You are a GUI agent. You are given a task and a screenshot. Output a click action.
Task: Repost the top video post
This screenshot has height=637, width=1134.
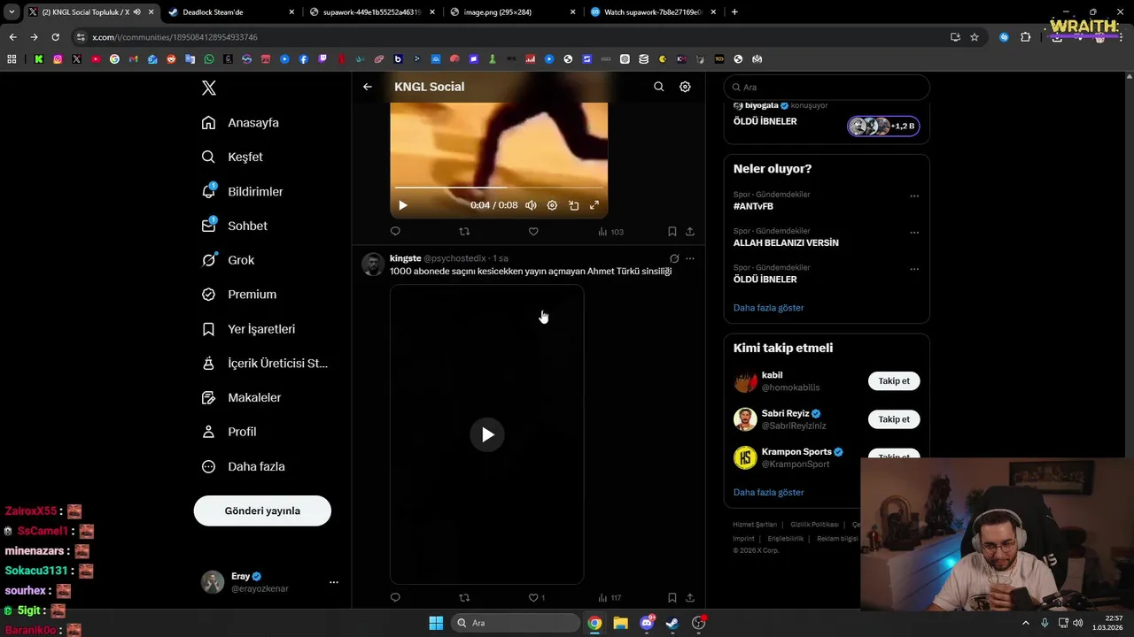coord(464,232)
